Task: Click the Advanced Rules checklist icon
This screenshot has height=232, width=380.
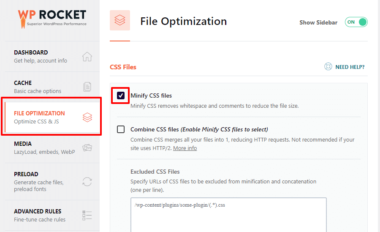Action: point(87,215)
